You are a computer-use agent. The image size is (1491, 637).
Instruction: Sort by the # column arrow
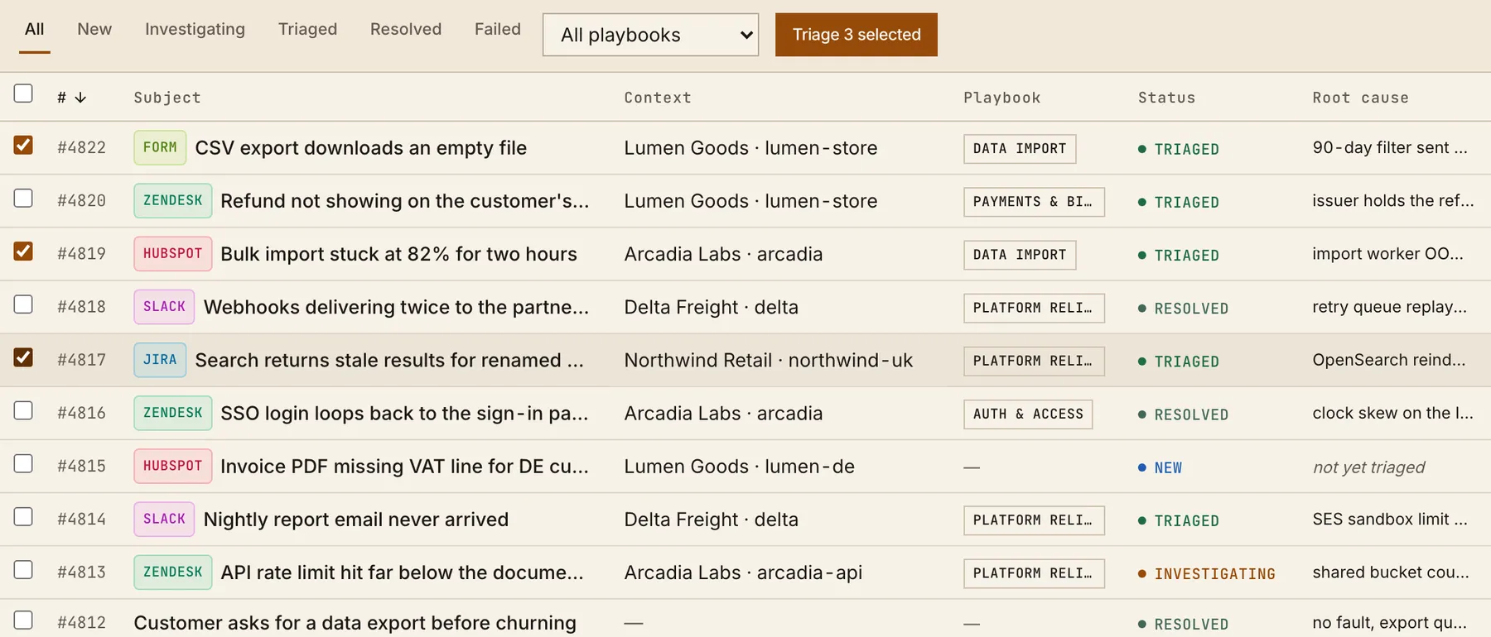coord(80,98)
